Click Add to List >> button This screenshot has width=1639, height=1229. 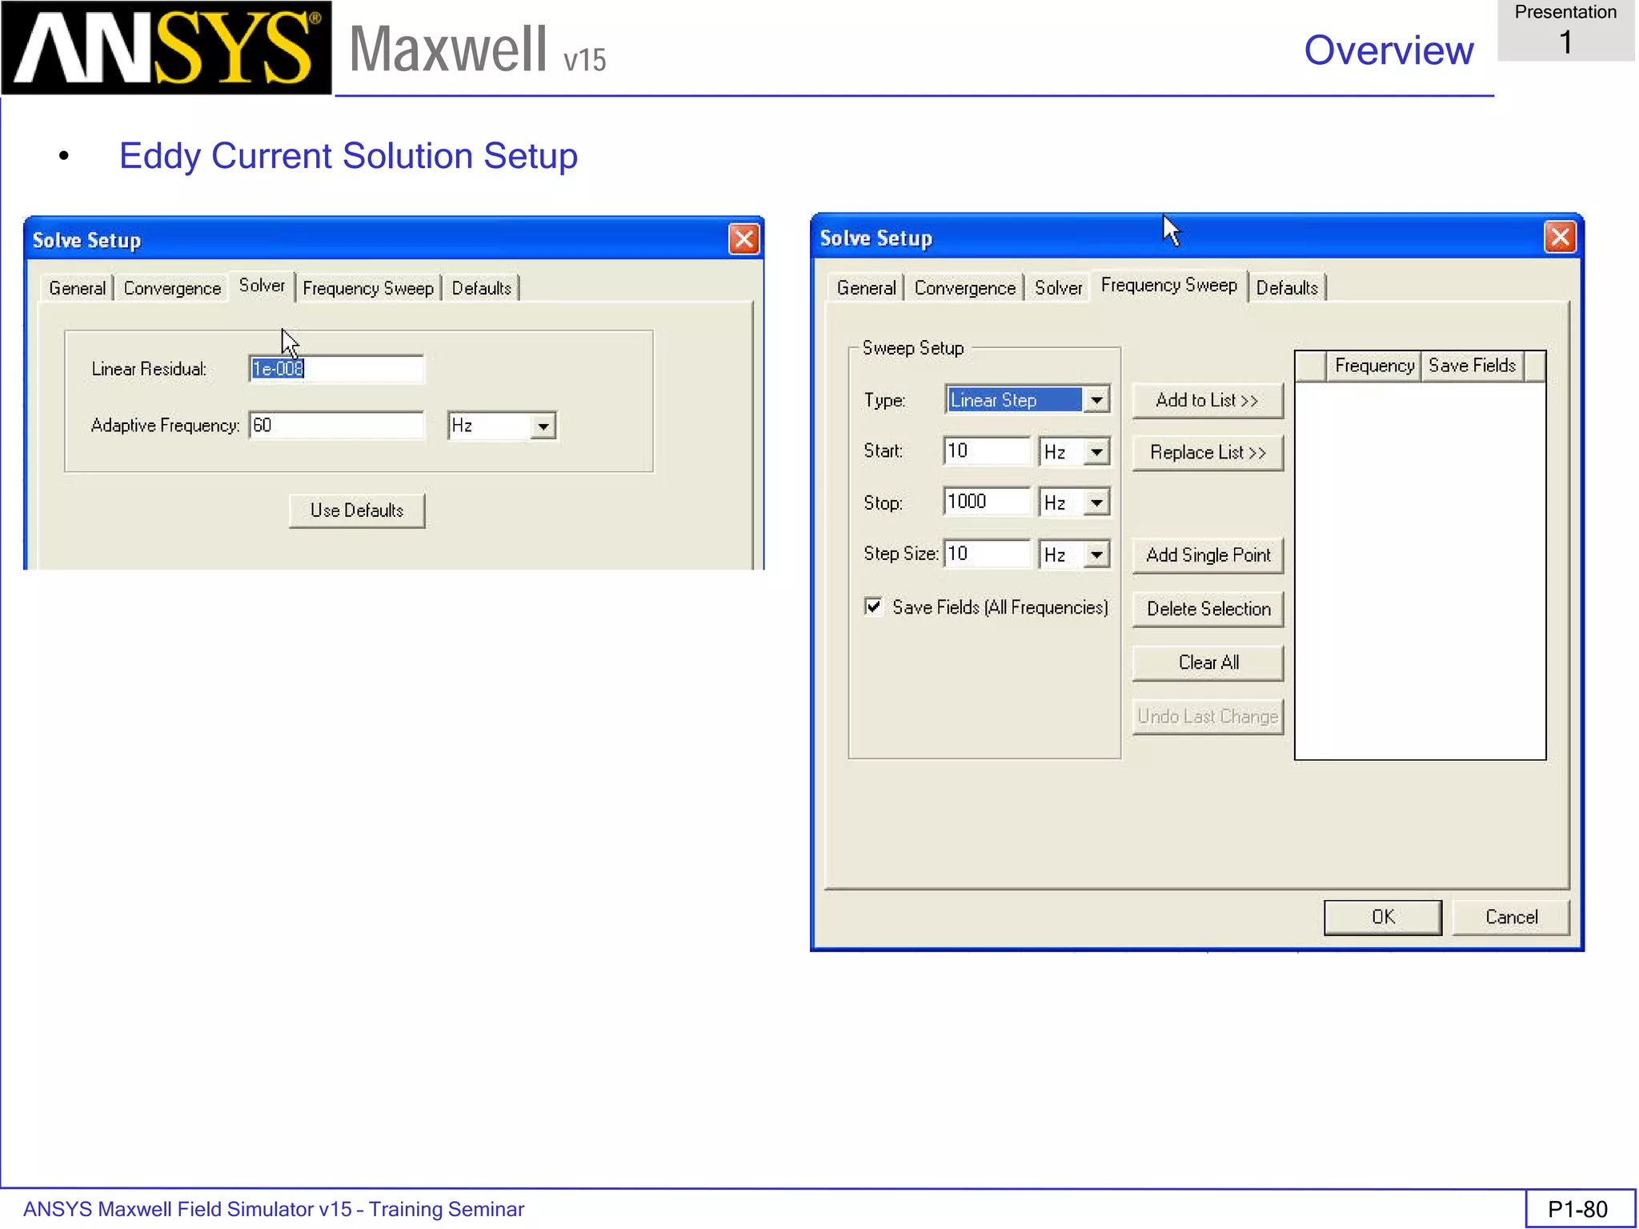pos(1208,401)
